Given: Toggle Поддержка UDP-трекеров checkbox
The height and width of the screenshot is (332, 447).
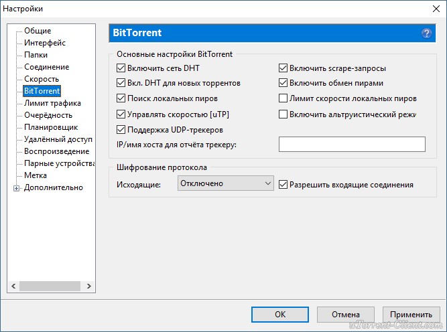Looking at the screenshot, I should pos(121,130).
